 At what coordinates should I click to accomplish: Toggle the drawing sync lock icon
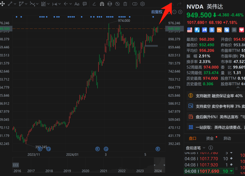110,4
